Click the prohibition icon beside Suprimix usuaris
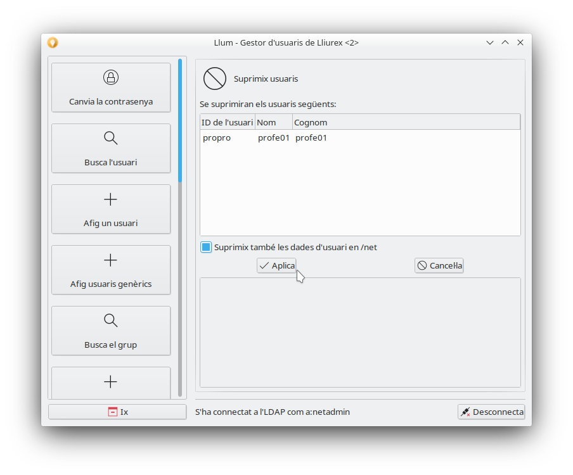This screenshot has height=475, width=573. pos(214,79)
